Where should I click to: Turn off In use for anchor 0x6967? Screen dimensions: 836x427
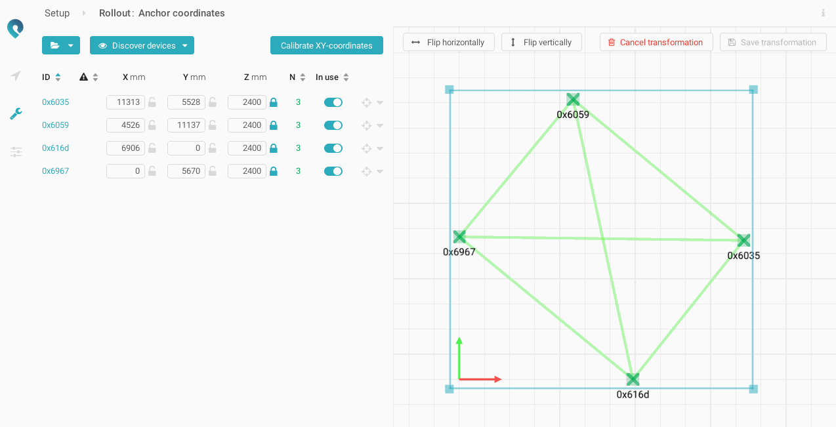[x=333, y=171]
